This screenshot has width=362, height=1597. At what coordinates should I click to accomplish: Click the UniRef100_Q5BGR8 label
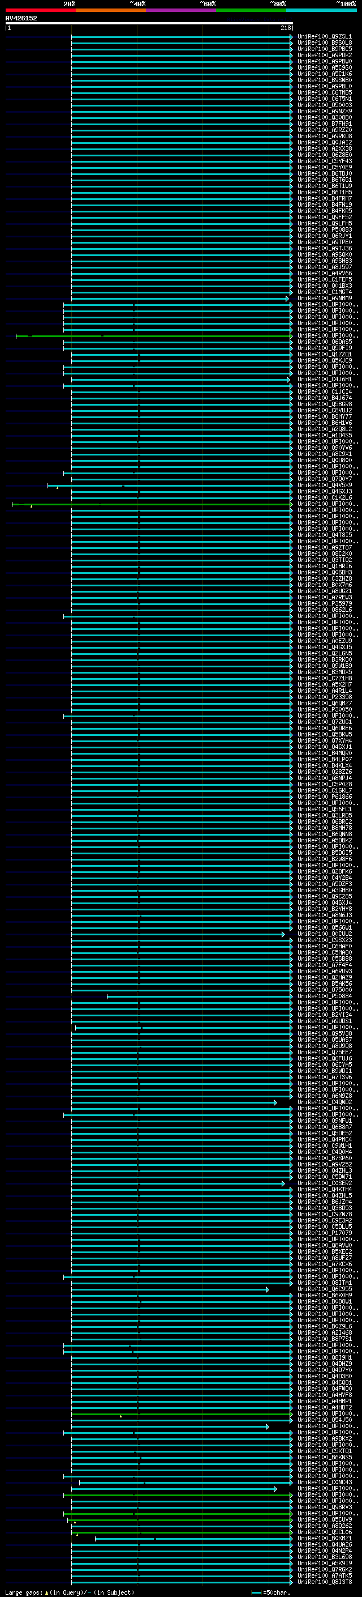click(324, 404)
